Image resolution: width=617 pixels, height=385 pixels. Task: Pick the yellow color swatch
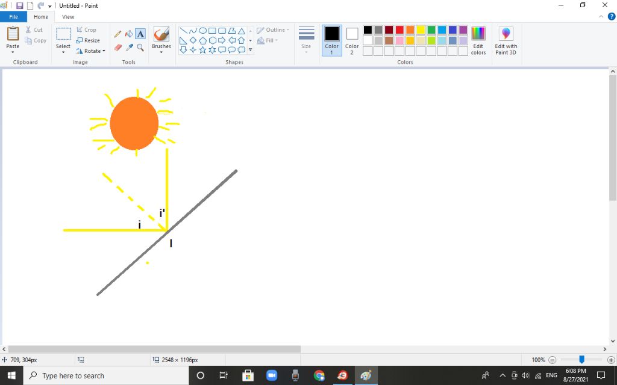[421, 30]
